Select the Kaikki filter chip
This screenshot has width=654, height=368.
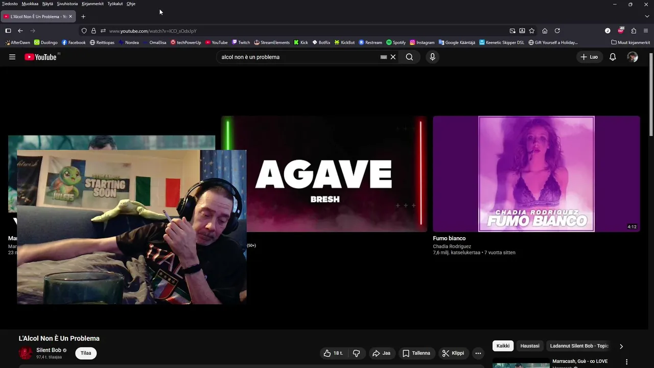click(503, 346)
